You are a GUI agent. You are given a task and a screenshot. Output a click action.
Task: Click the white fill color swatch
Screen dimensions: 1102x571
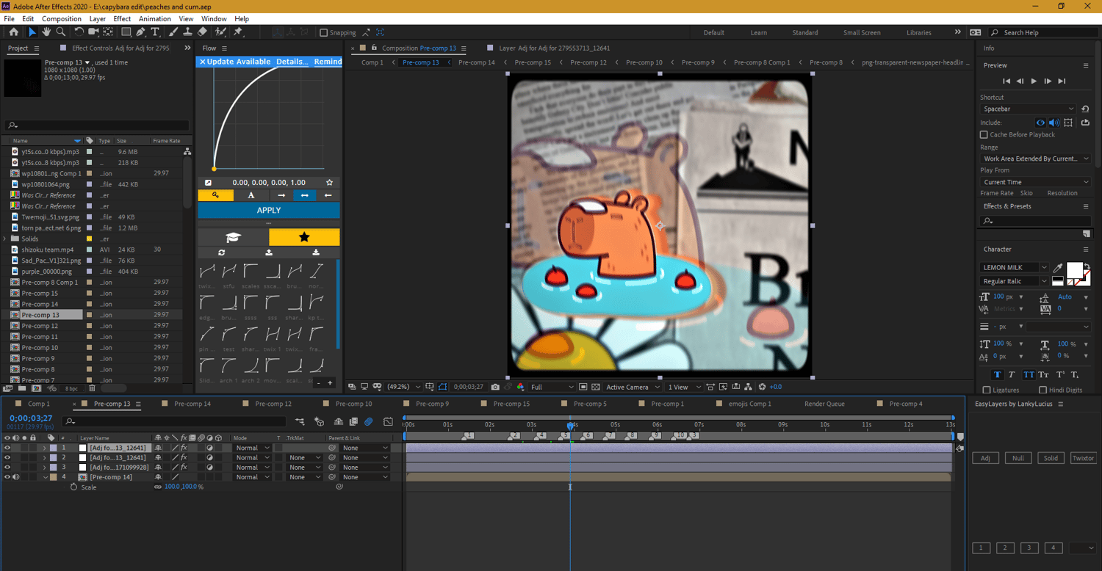tap(1073, 270)
